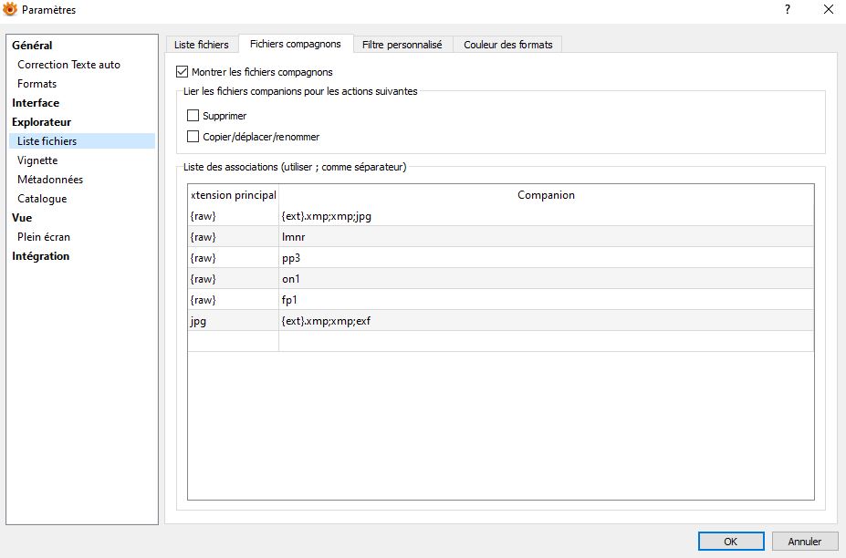Click the Annuler button

coord(804,541)
